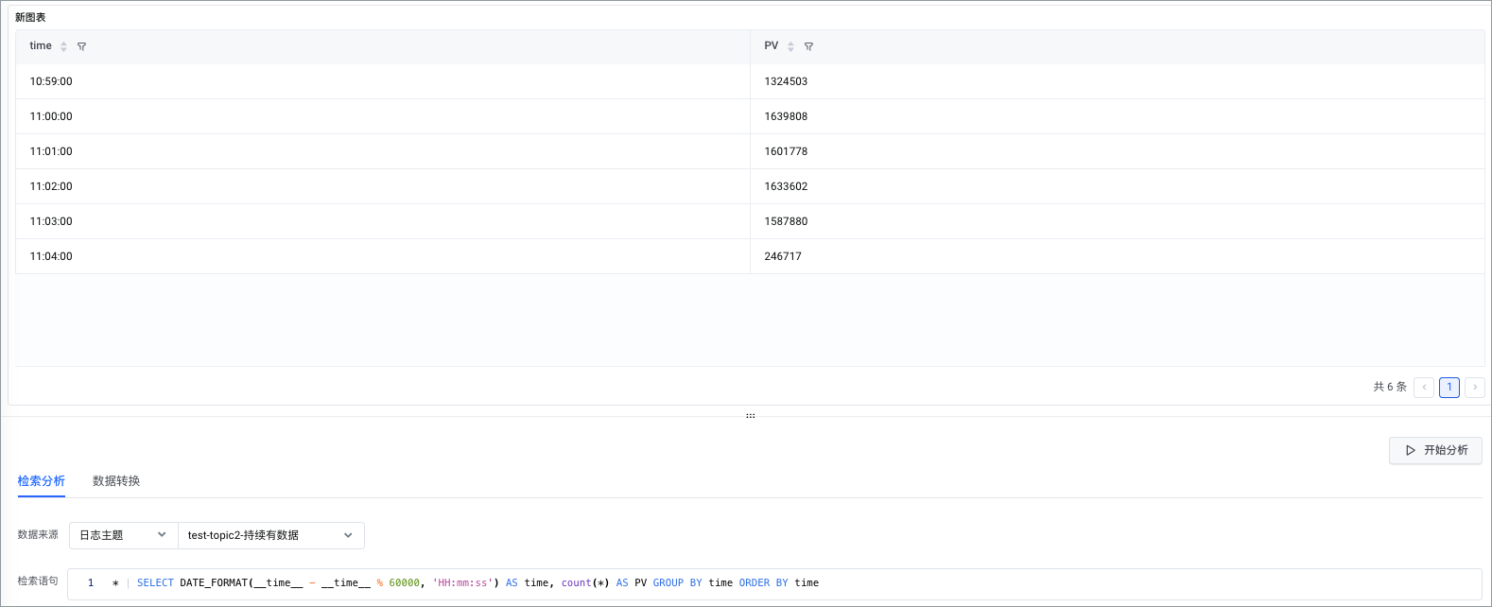Click the PV value 1324503

coord(786,81)
